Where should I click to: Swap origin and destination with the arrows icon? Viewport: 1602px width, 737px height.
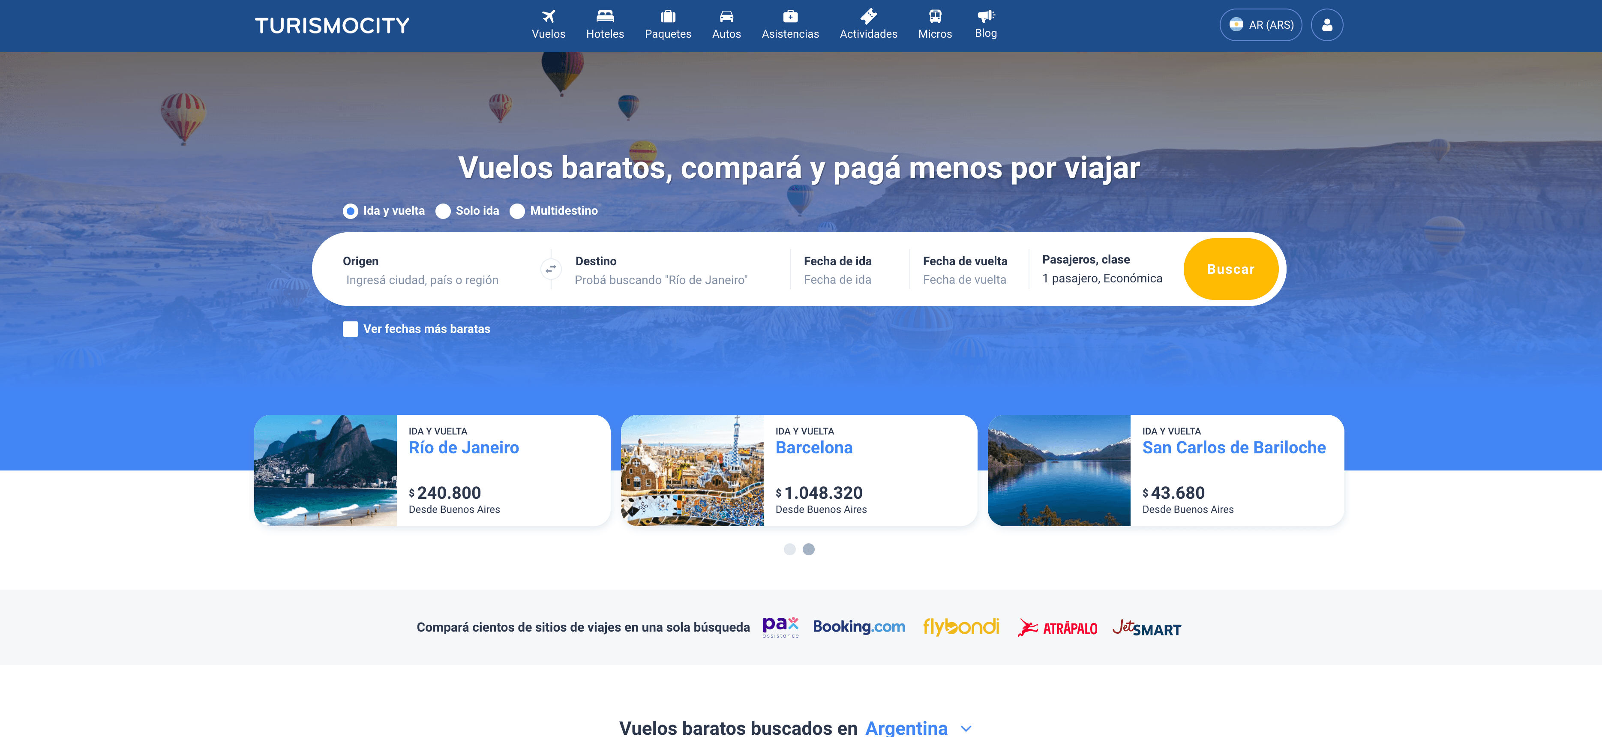coord(550,269)
